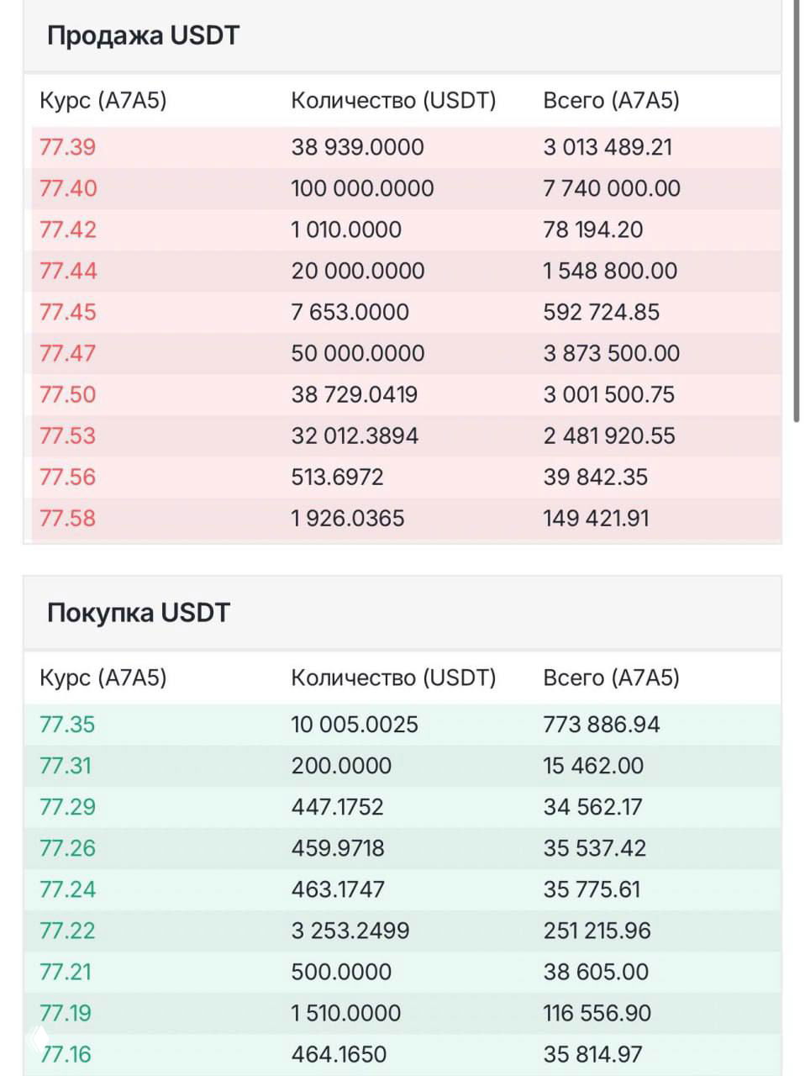This screenshot has width=805, height=1076.
Task: Click the sell order at rate 77.40
Action: coord(67,188)
